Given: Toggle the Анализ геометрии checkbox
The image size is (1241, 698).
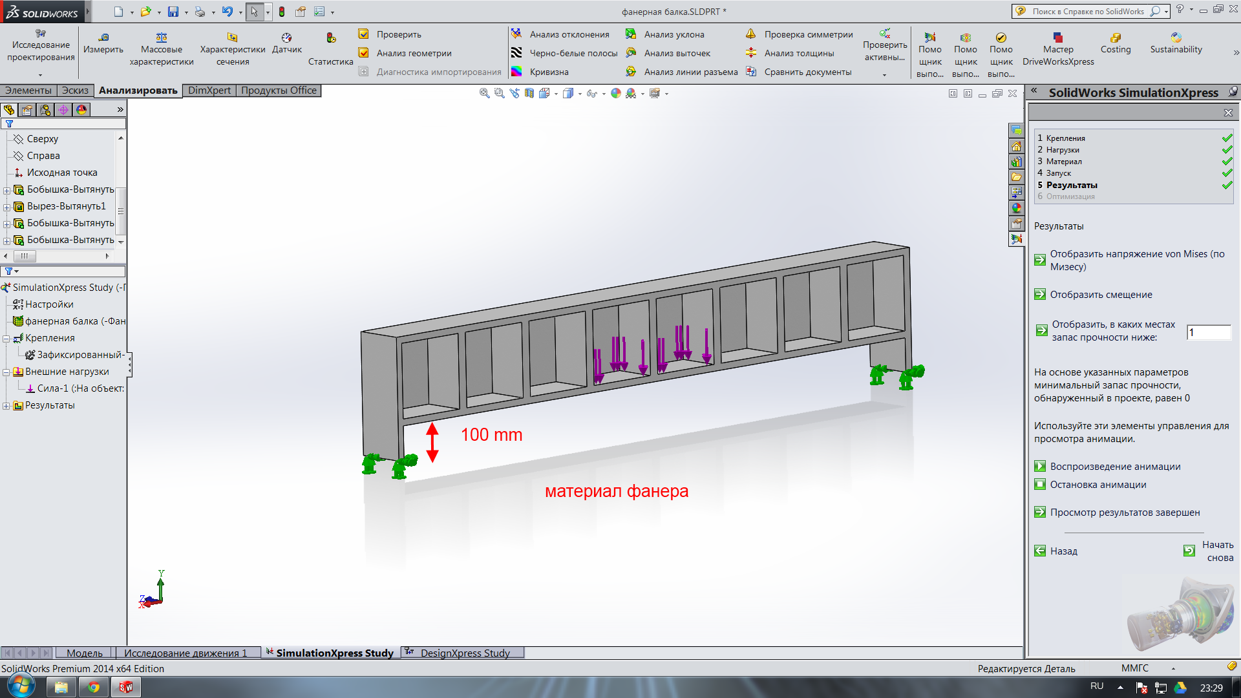Looking at the screenshot, I should pos(364,53).
